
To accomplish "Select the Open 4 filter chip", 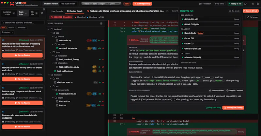I will pos(11,28).
